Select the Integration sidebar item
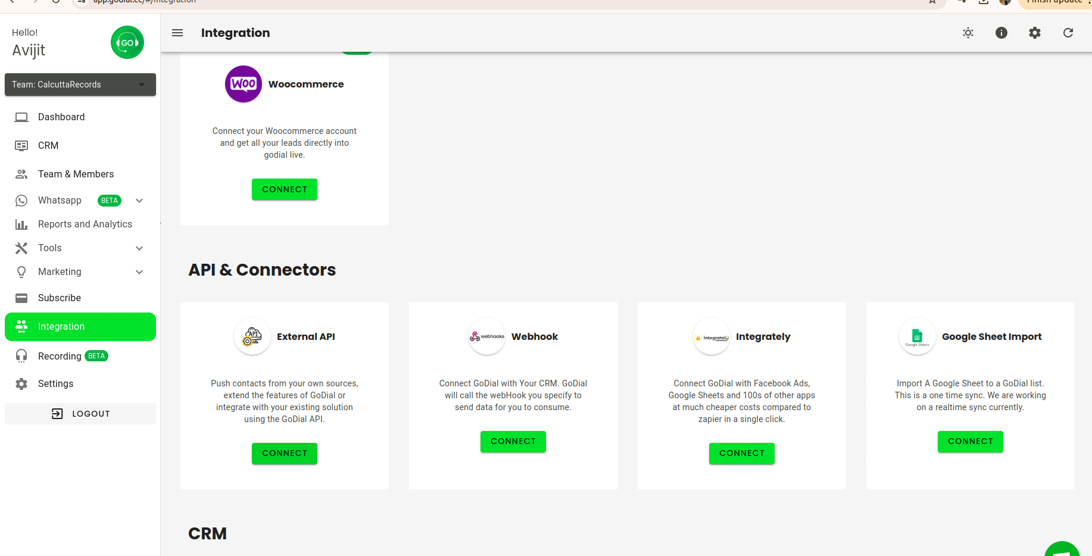 pyautogui.click(x=80, y=327)
